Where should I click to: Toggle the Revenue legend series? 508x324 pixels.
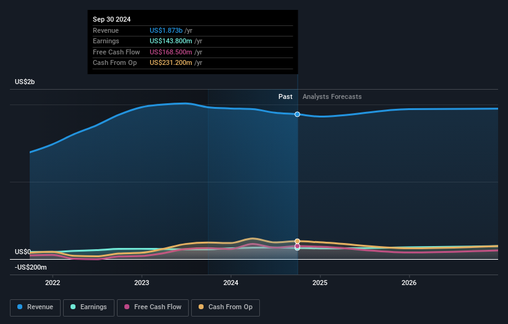(35, 307)
